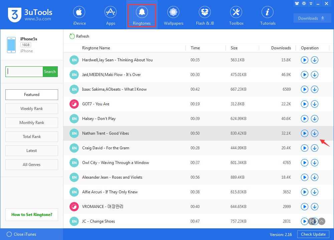Open the Apps section
This screenshot has width=334, height=240.
(111, 16)
